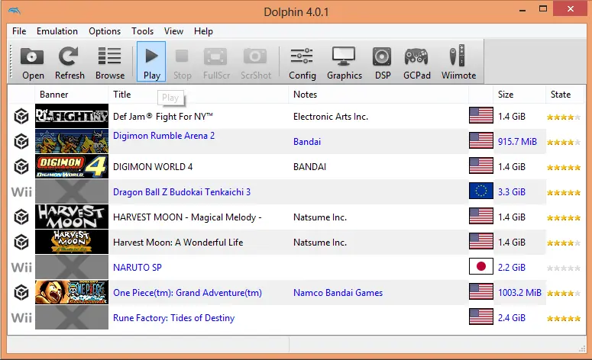
Task: Select HARVEST MOON - Magical Melody title
Action: click(187, 217)
